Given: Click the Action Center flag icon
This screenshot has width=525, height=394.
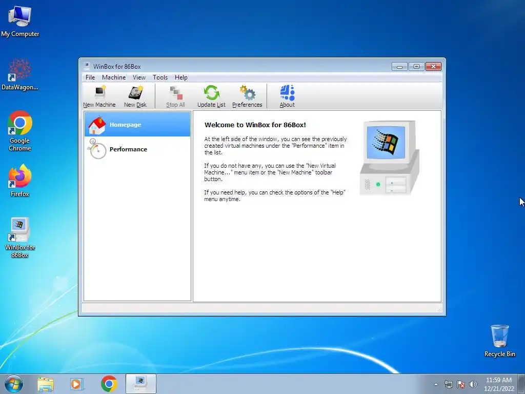Looking at the screenshot, I should [461, 384].
